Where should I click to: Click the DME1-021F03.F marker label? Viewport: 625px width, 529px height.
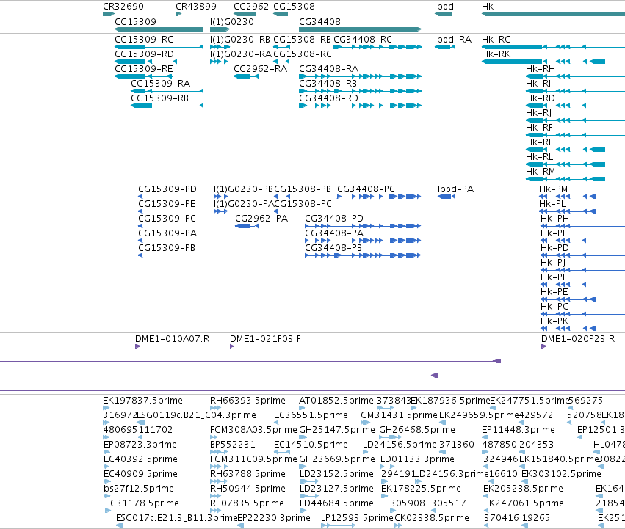tap(265, 338)
